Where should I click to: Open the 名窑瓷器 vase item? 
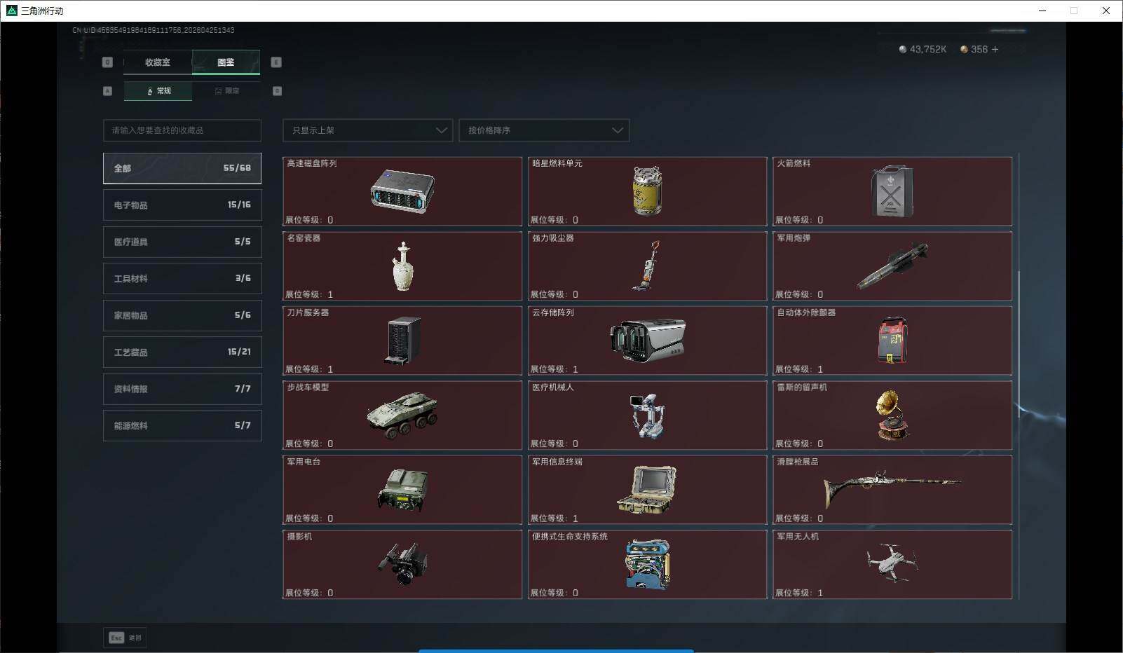coord(402,266)
